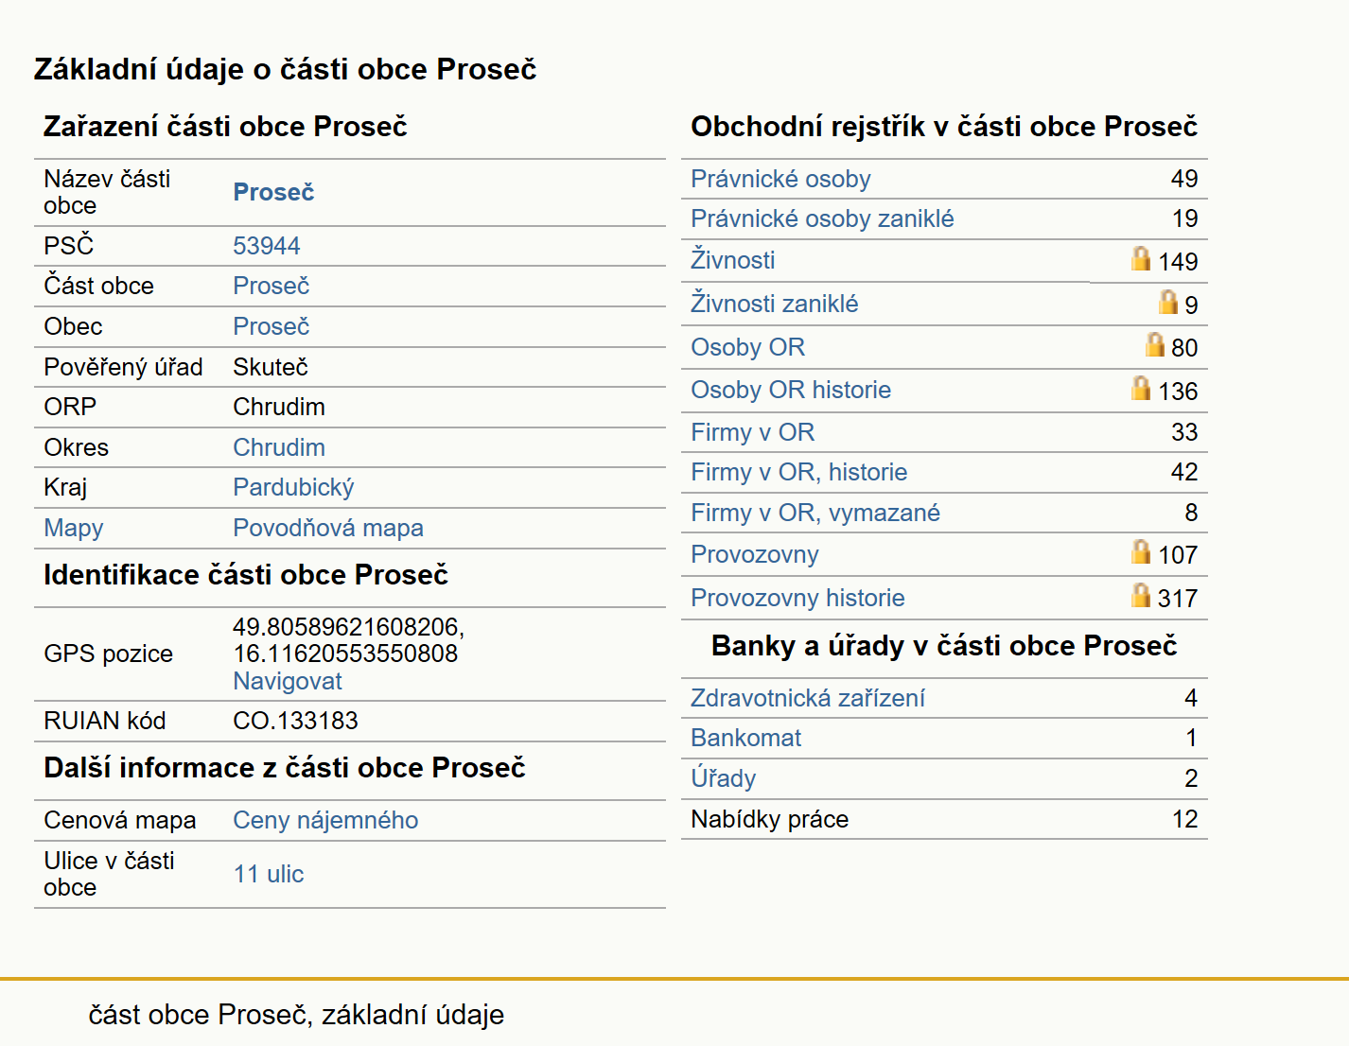The image size is (1349, 1046).
Task: View the 11 ulic streets link
Action: (269, 874)
